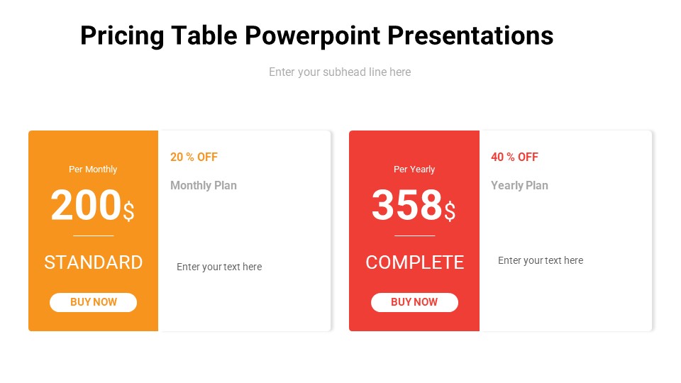Screen dimensions: 681x383
Task: Click the 200 price figure
Action: 85,206
